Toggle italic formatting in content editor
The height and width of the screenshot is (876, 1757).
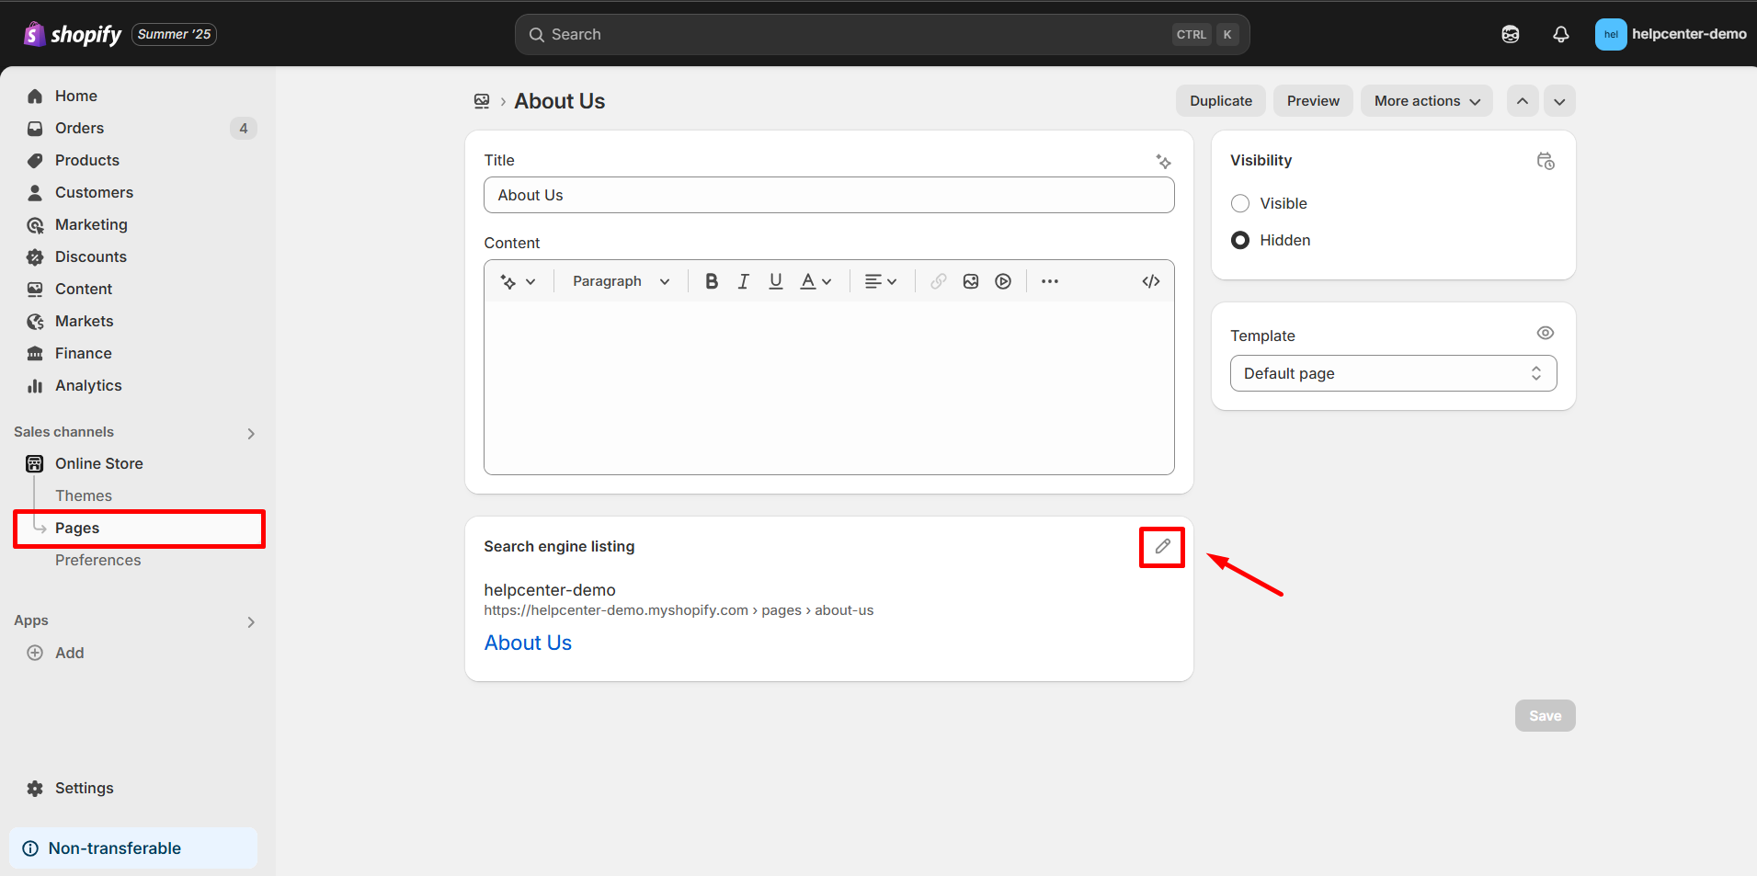(743, 281)
